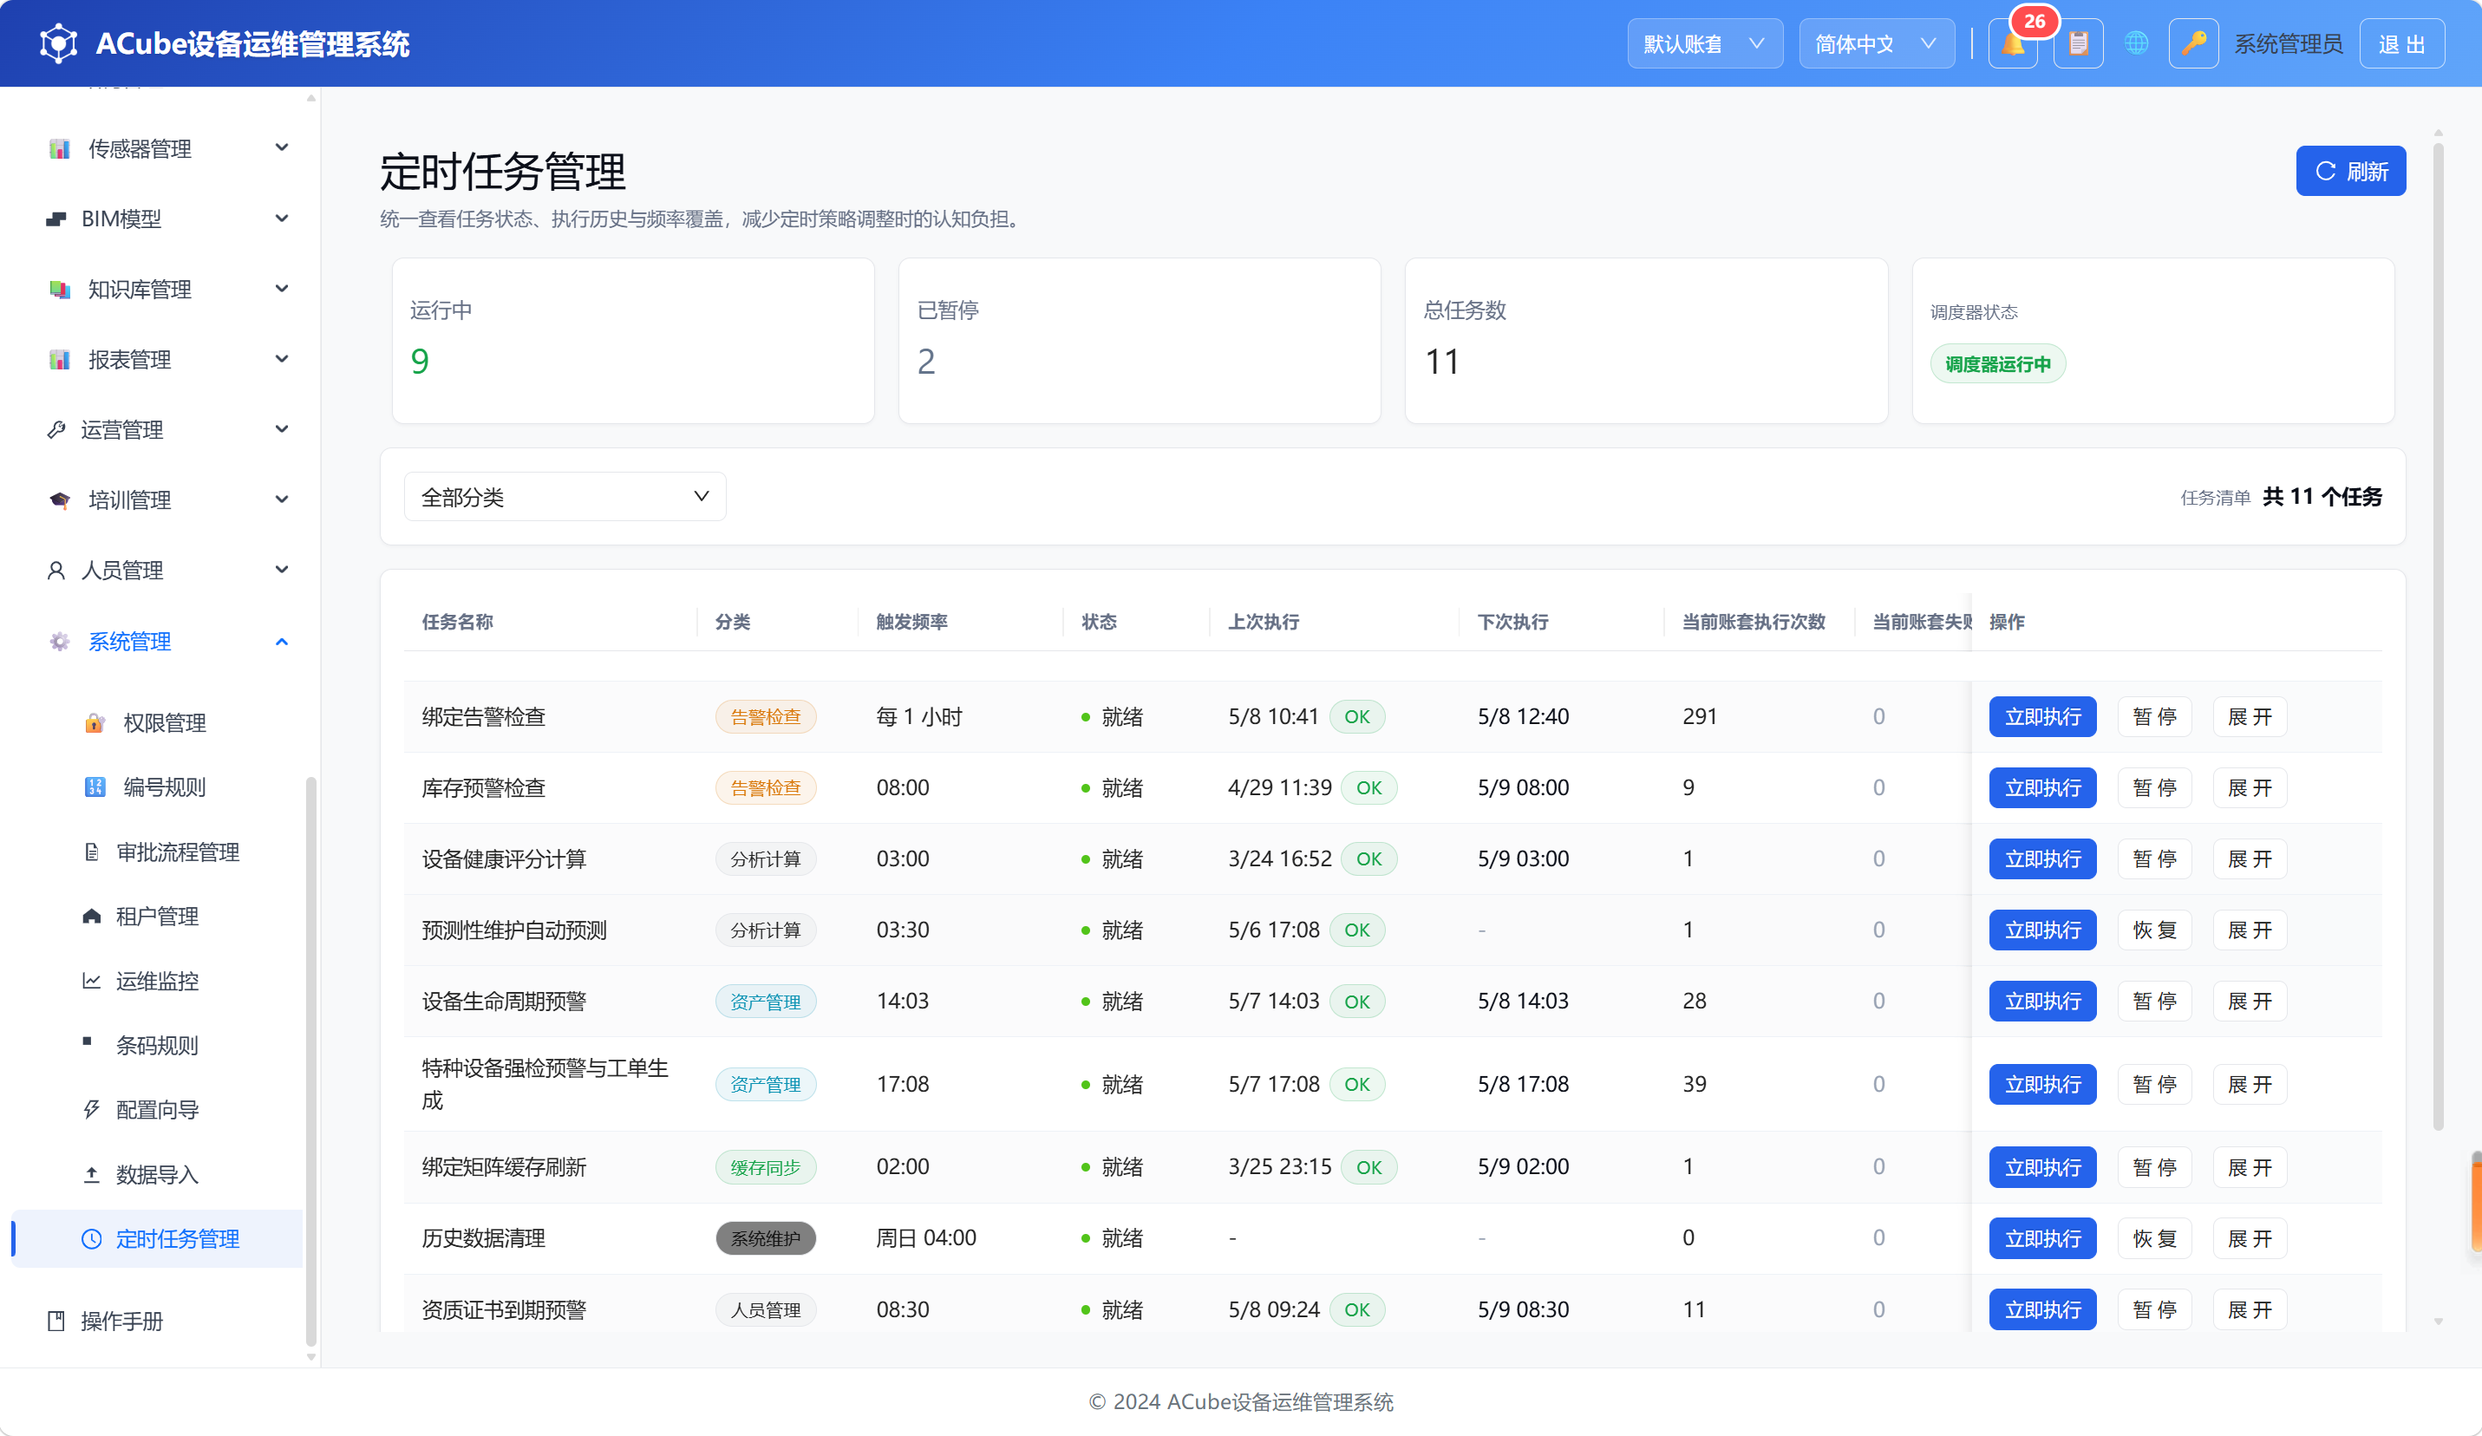Open the 简体中文 language dropdown
2482x1436 pixels.
1877,44
